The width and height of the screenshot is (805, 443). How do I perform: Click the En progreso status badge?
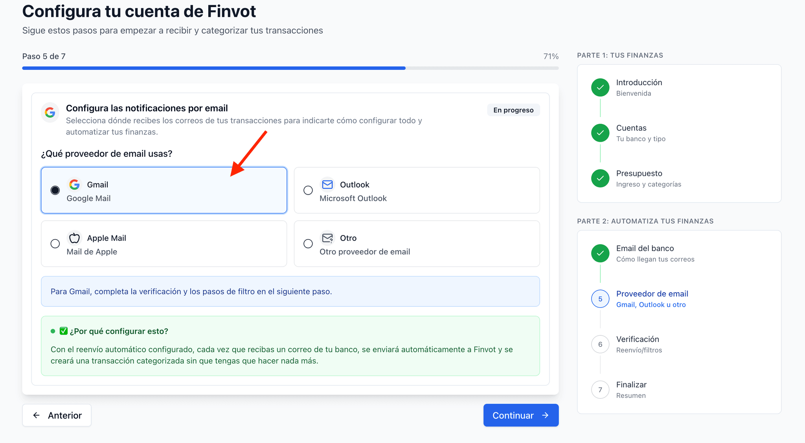[x=513, y=110]
